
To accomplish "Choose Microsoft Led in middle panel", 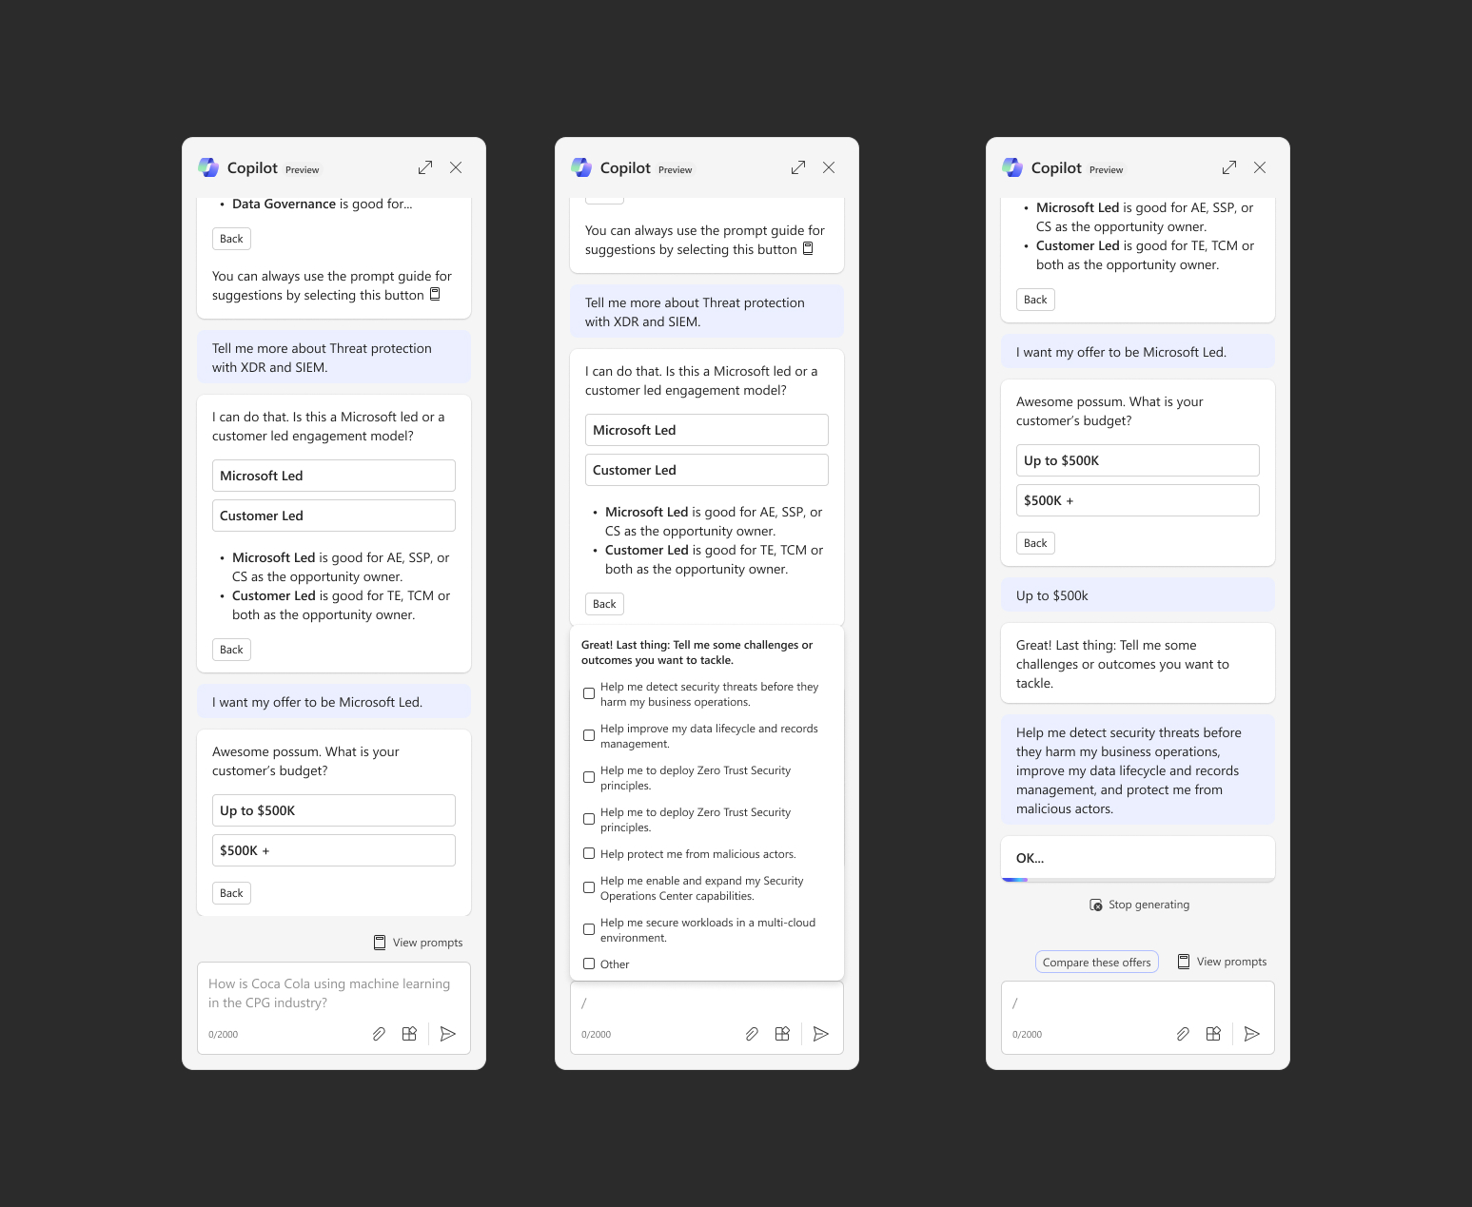I will click(707, 430).
